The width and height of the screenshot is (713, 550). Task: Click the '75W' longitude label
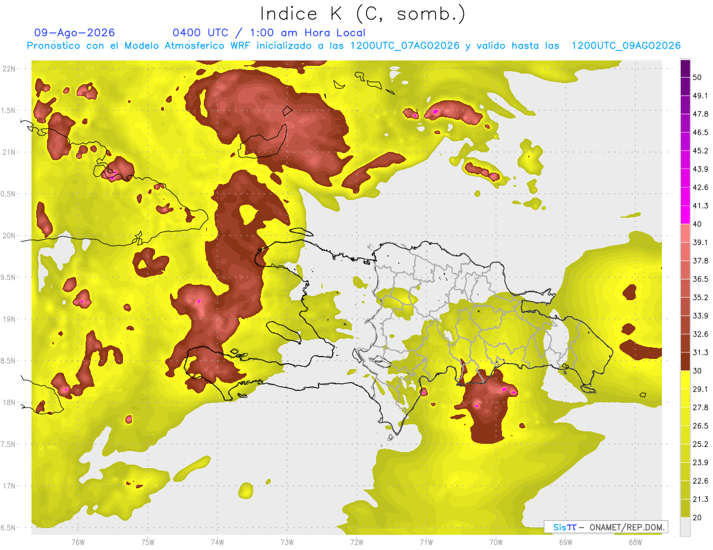click(147, 542)
